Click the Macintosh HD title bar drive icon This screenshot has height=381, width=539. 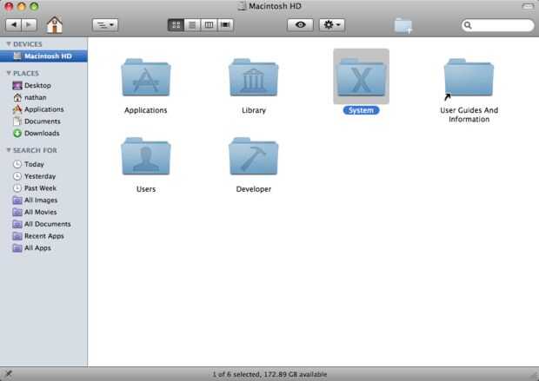point(242,6)
